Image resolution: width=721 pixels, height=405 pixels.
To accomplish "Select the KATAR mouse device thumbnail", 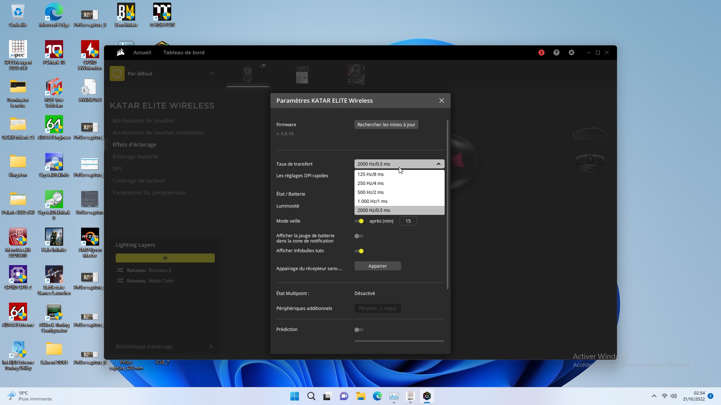I will click(247, 74).
